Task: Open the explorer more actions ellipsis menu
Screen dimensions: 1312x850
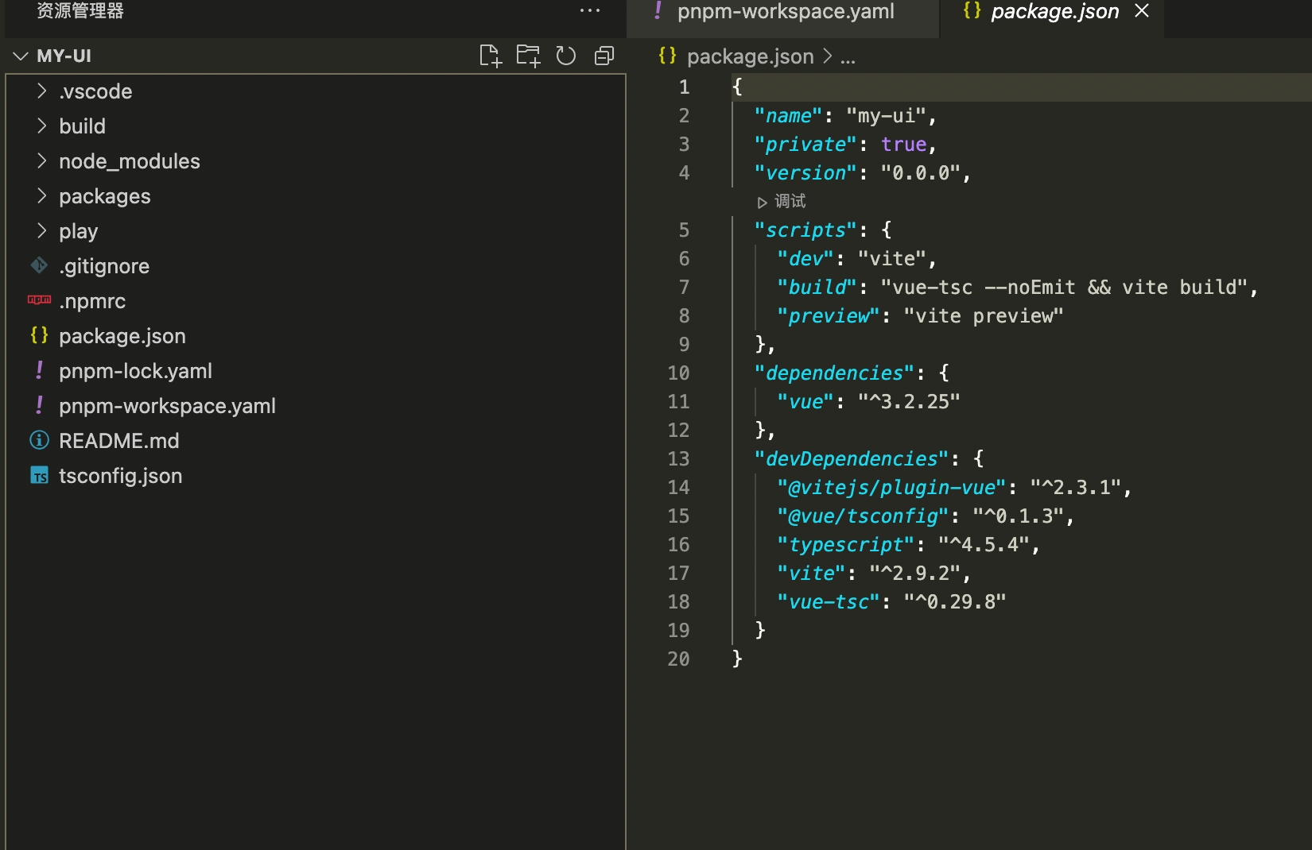Action: (590, 11)
